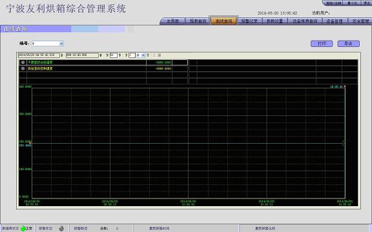Click the 打印 print button
Viewport: 372px width, 232px height.
(322, 44)
